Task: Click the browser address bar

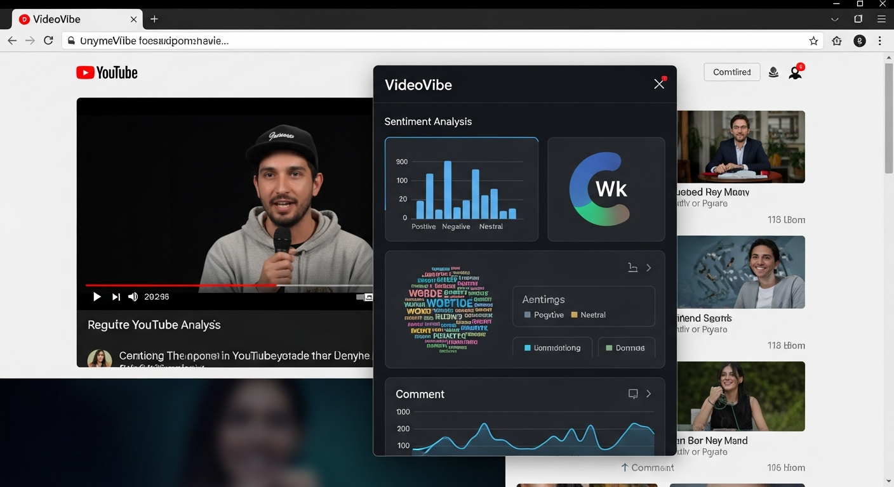Action: 443,41
